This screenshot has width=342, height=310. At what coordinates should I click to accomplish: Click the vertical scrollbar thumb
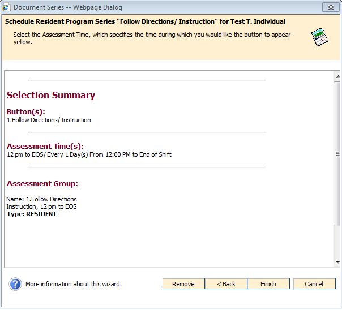click(x=337, y=154)
